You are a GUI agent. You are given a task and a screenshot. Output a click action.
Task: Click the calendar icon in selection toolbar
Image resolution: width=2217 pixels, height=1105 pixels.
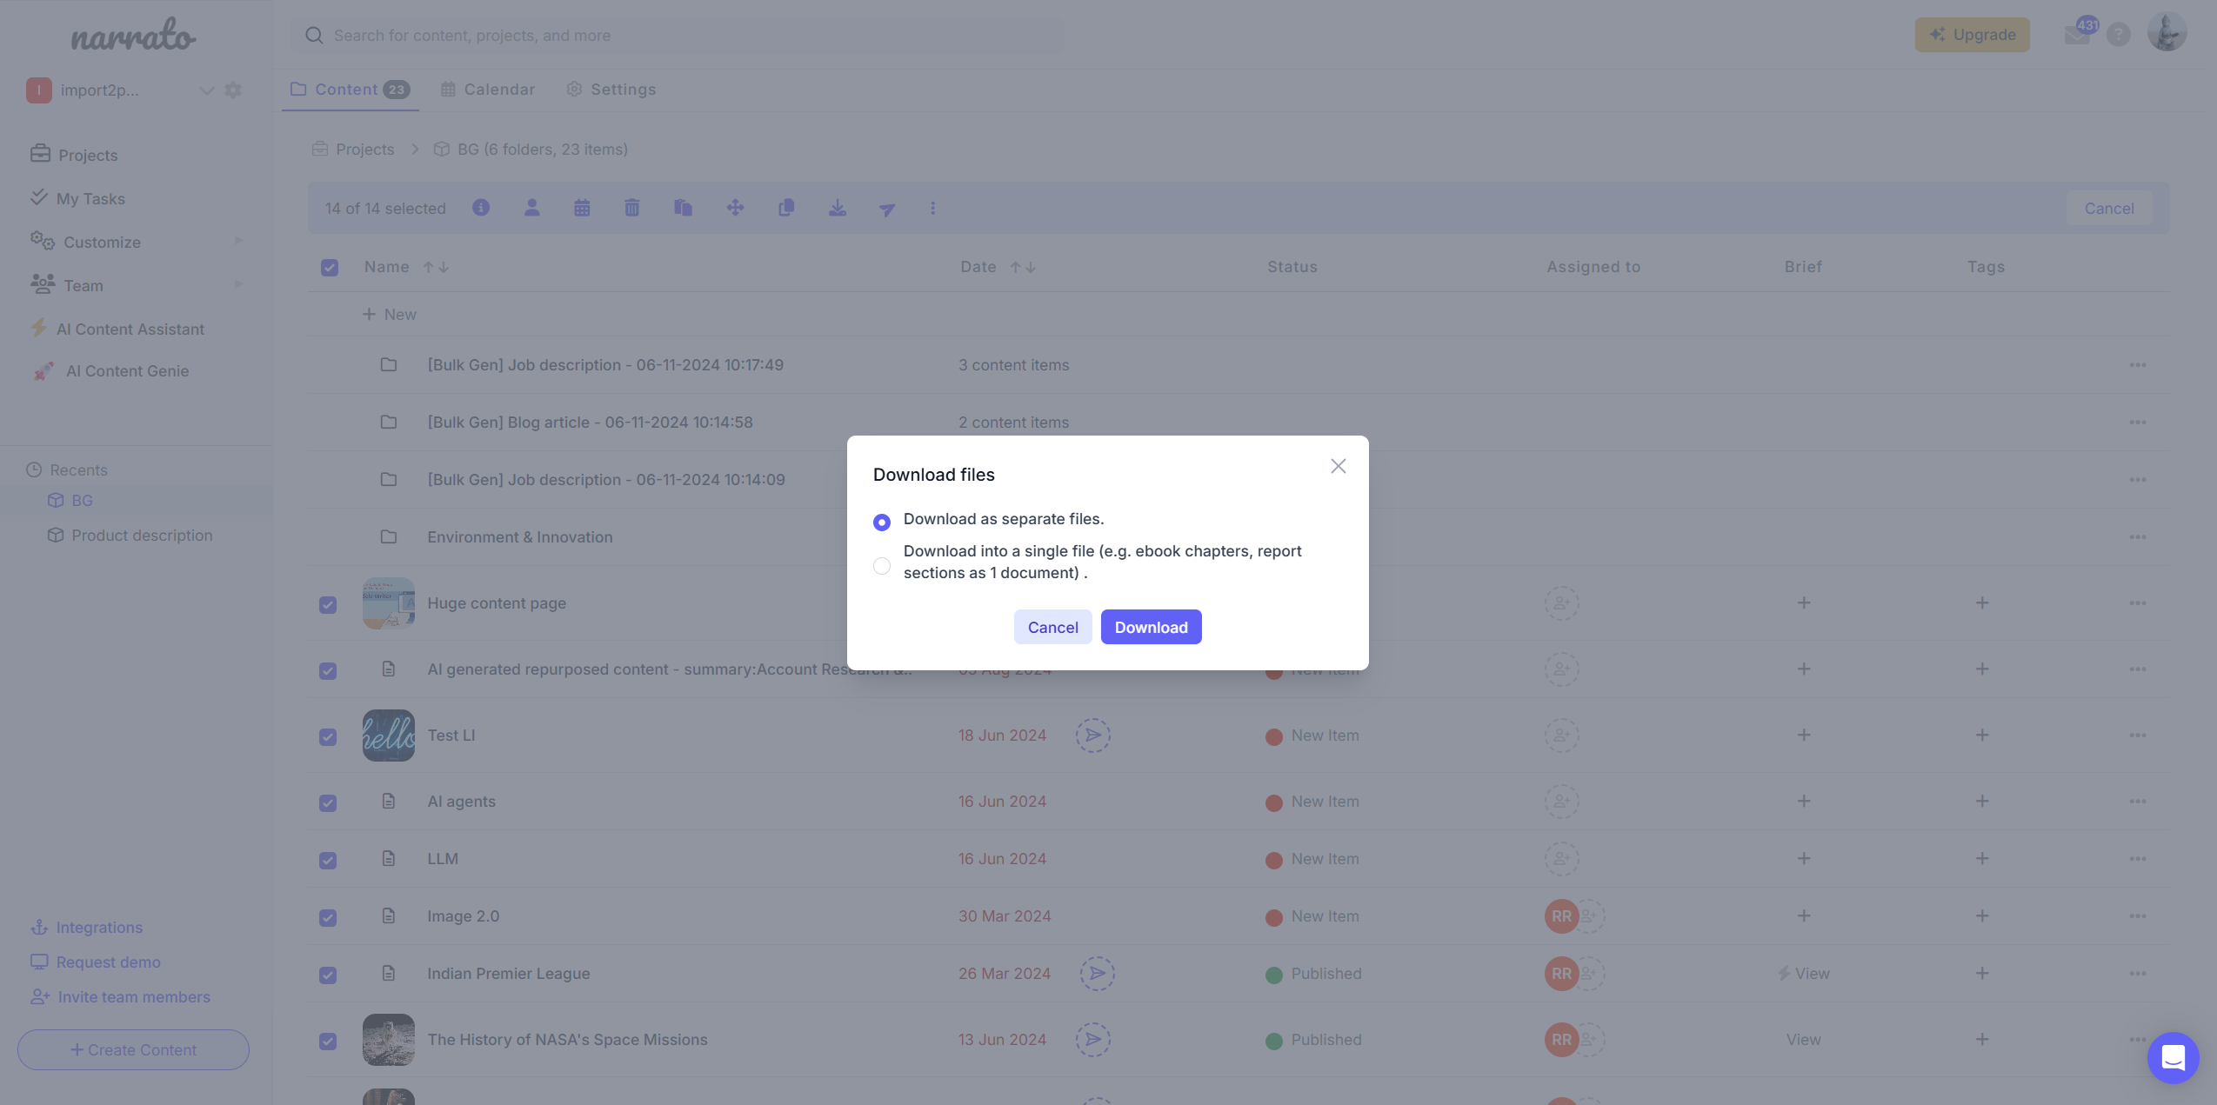(x=582, y=208)
